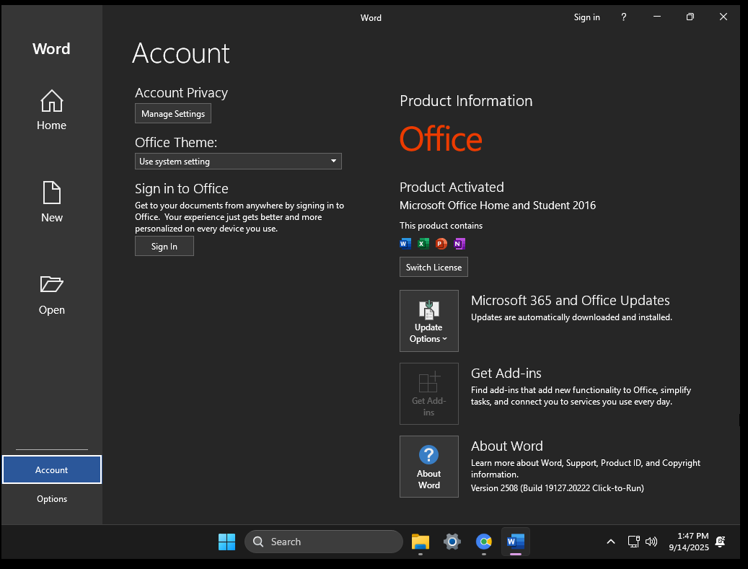Click the Version 2508 build text

pyautogui.click(x=557, y=488)
